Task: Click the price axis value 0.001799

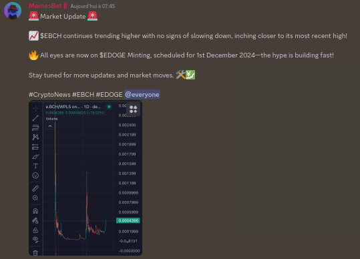Action: coord(127,154)
